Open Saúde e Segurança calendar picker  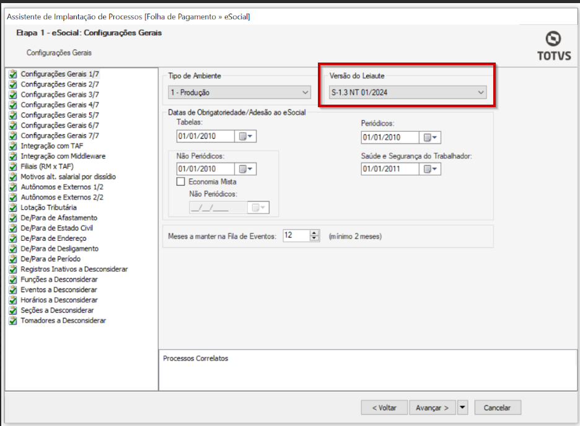430,169
